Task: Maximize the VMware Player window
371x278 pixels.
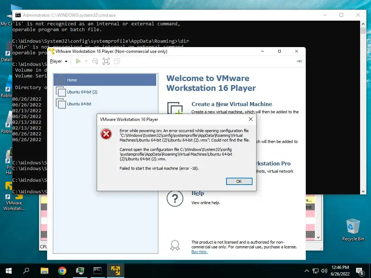Action: click(279, 51)
